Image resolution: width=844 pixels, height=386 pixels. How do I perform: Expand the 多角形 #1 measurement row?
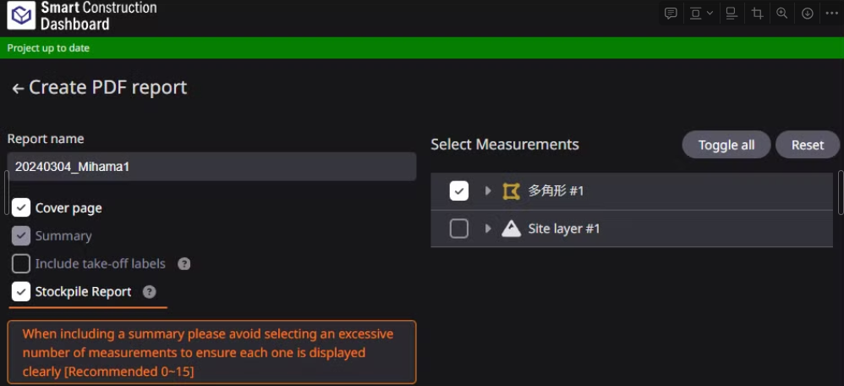click(x=488, y=191)
